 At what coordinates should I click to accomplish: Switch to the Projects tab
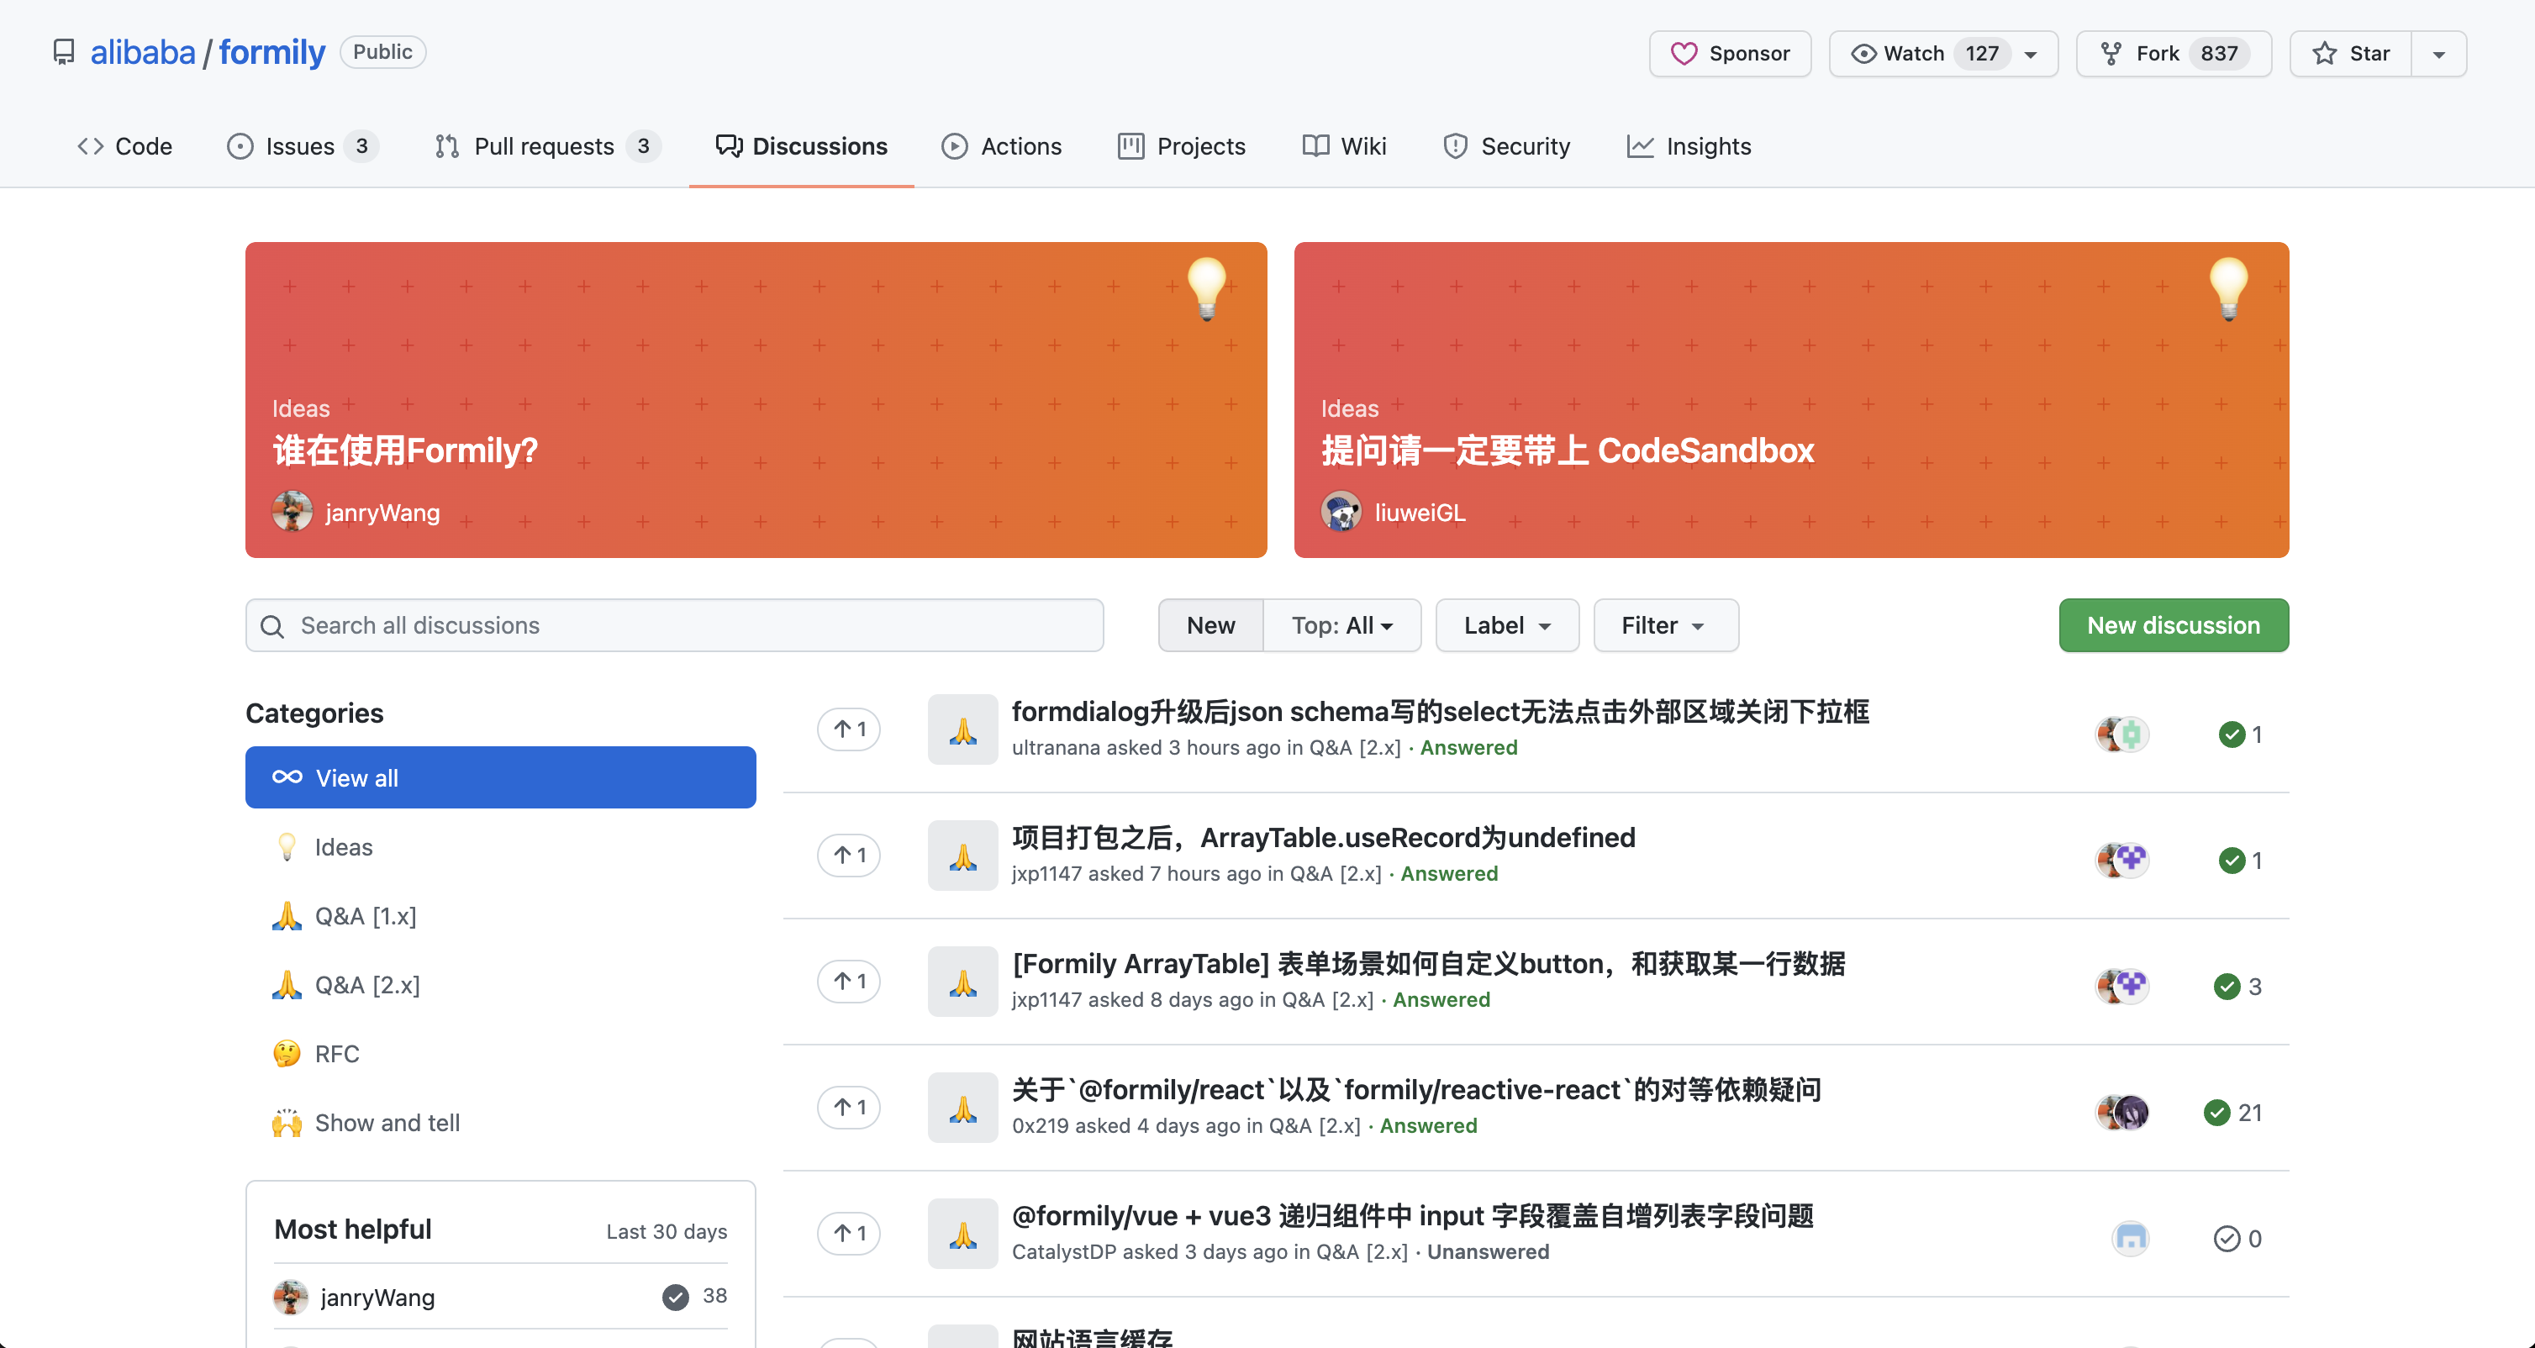[1182, 145]
